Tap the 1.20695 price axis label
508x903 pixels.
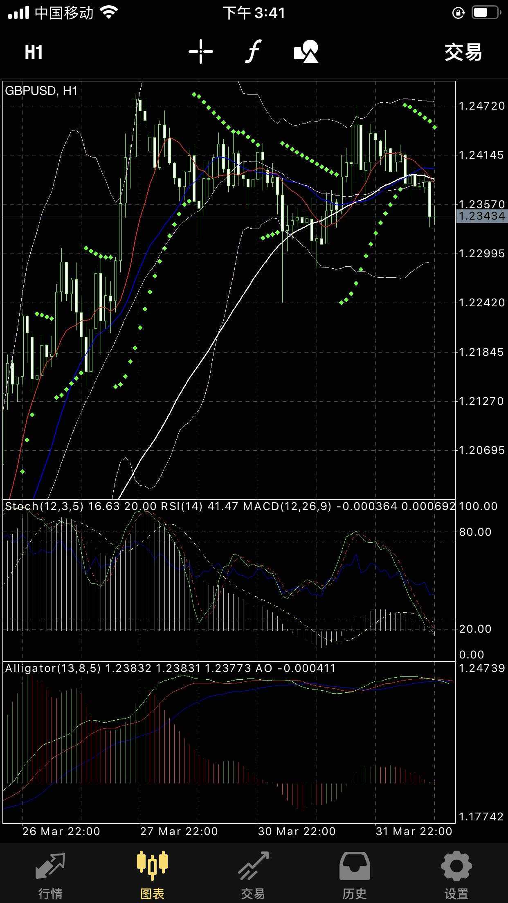coord(482,450)
